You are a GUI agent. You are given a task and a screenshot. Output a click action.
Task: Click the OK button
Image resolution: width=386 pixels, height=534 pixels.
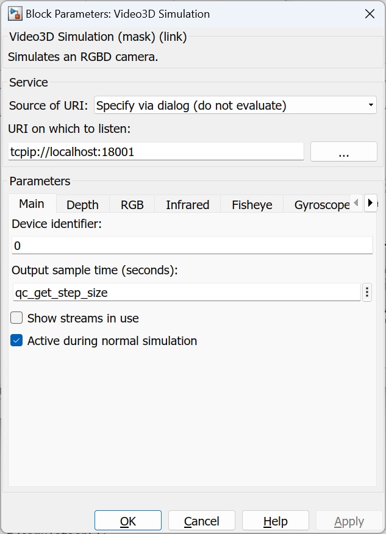[x=127, y=521]
